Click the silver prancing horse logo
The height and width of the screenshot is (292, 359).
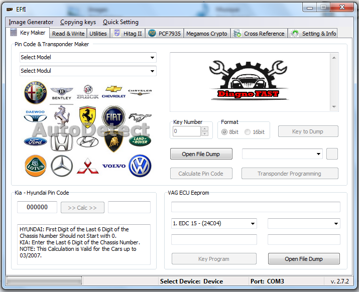[62, 116]
